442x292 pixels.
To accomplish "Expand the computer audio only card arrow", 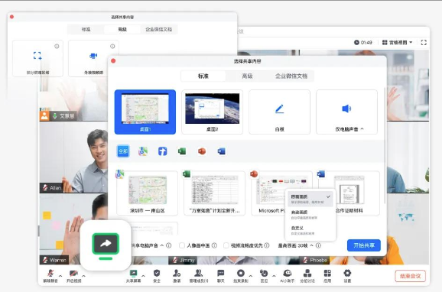I will [362, 129].
